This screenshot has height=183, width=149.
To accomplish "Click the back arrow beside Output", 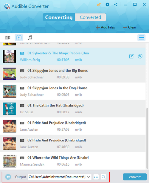I will pos(8,177).
